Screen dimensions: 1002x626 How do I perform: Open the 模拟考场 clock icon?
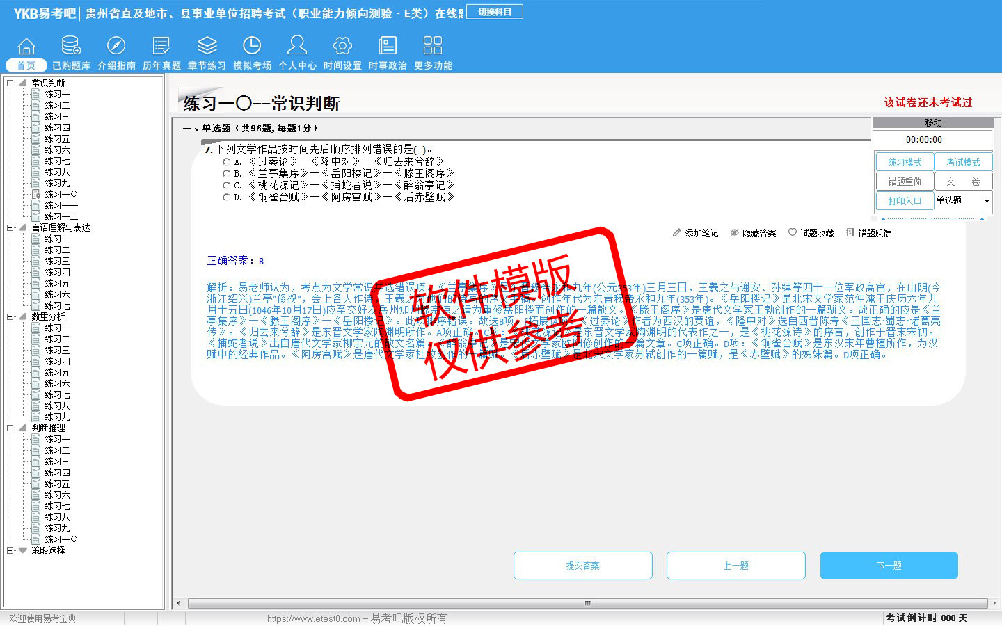tap(252, 46)
